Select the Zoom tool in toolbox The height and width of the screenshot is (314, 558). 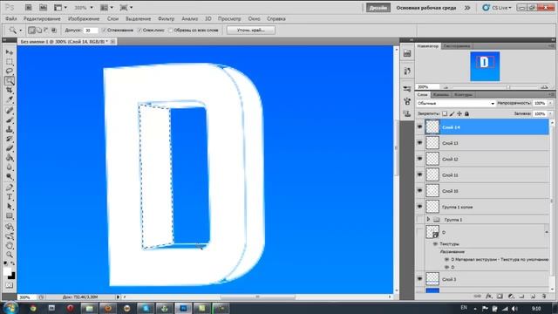pos(10,255)
